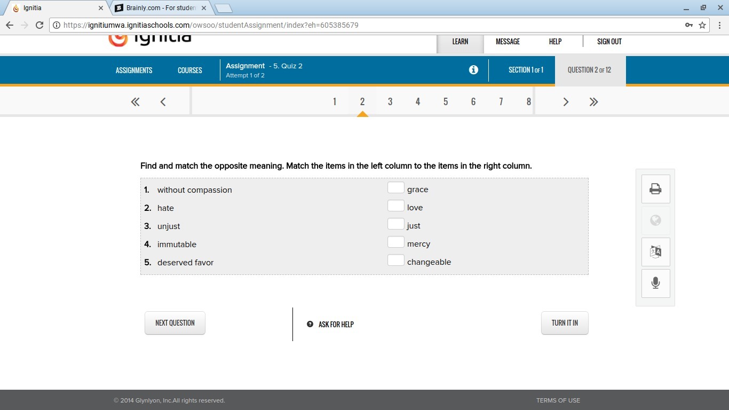
Task: Activate the microphone audio icon
Action: 655,283
